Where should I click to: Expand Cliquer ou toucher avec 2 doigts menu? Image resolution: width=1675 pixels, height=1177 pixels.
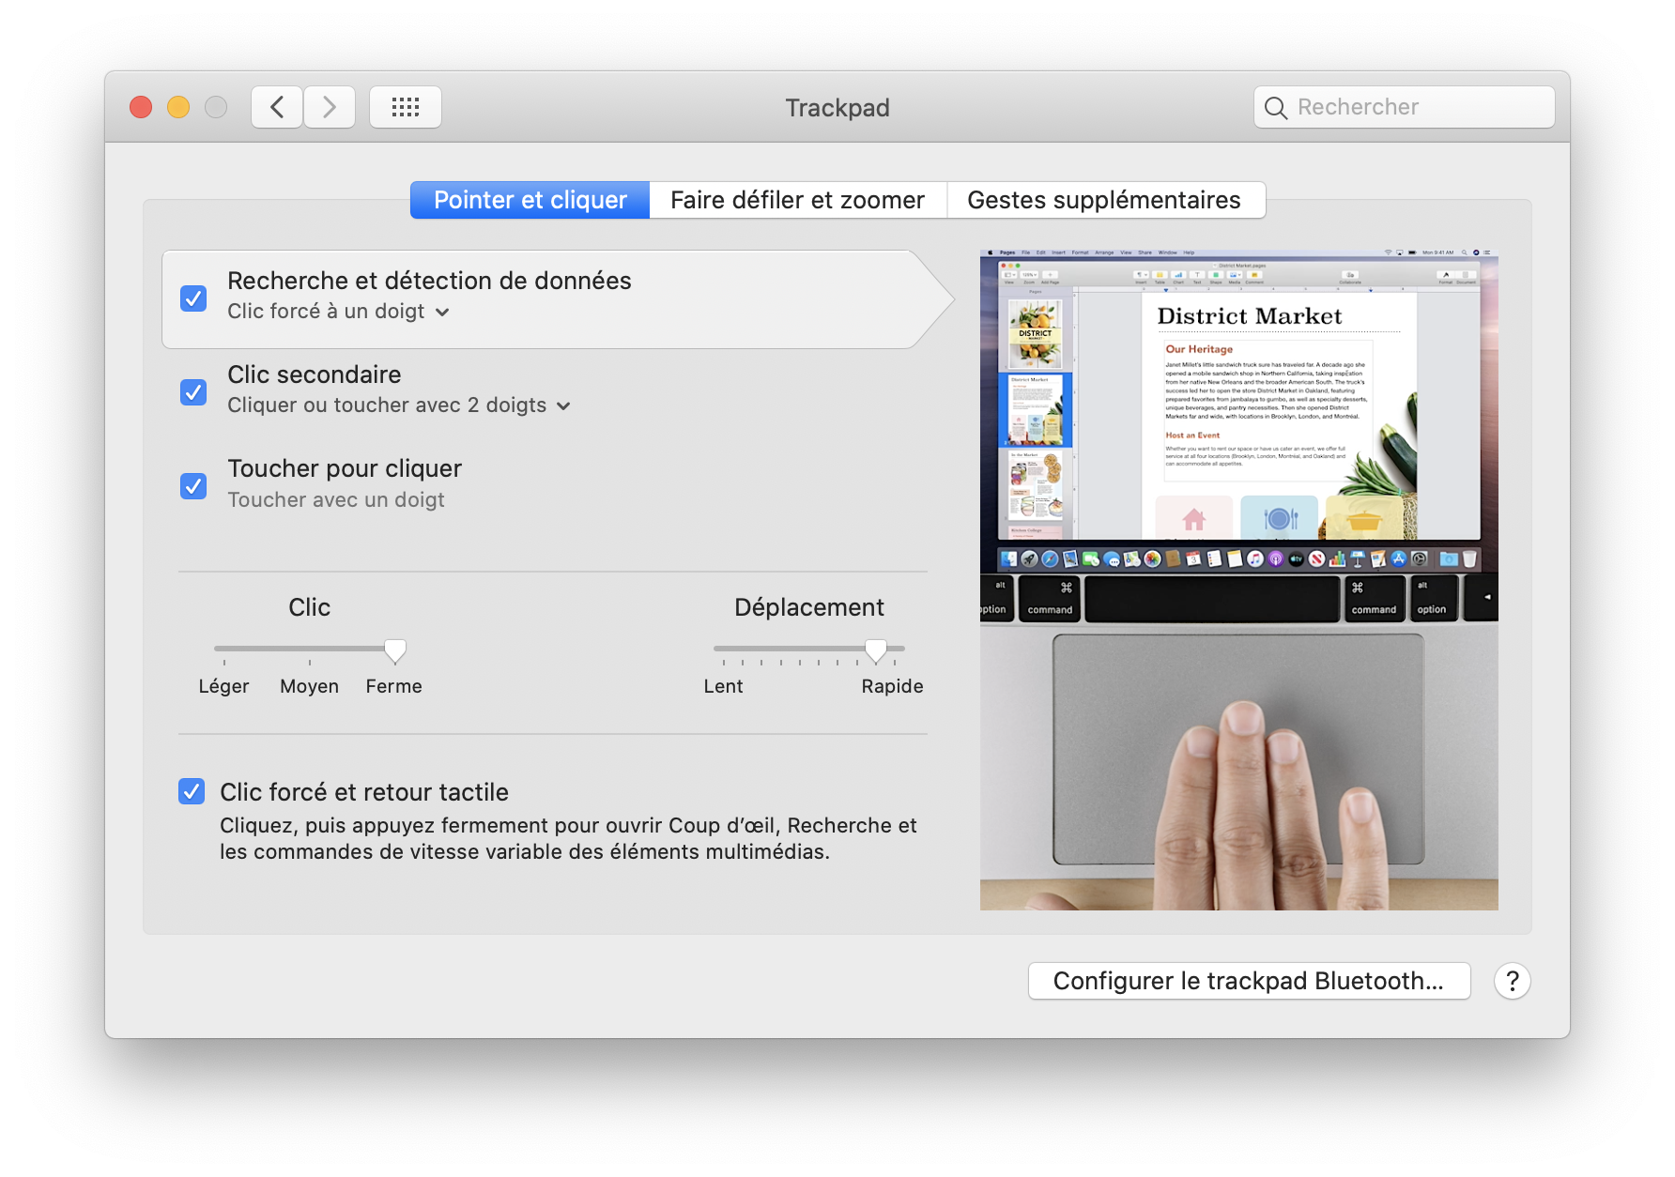[399, 405]
